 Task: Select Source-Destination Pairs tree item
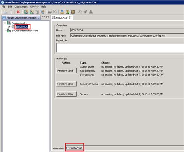click(25, 31)
